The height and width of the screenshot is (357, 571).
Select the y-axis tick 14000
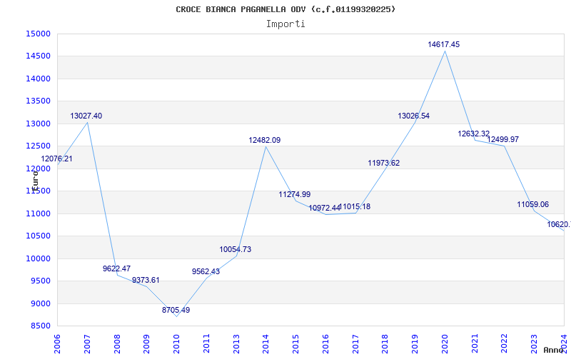pos(38,79)
